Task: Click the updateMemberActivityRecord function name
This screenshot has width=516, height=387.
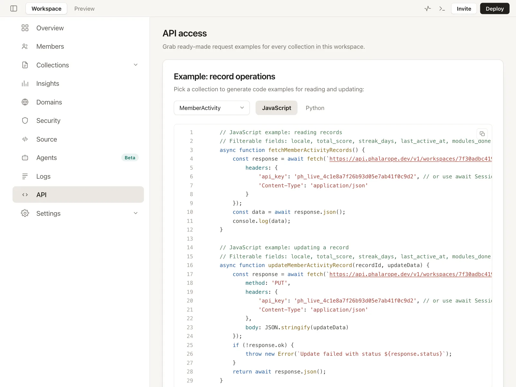Action: (x=310, y=265)
